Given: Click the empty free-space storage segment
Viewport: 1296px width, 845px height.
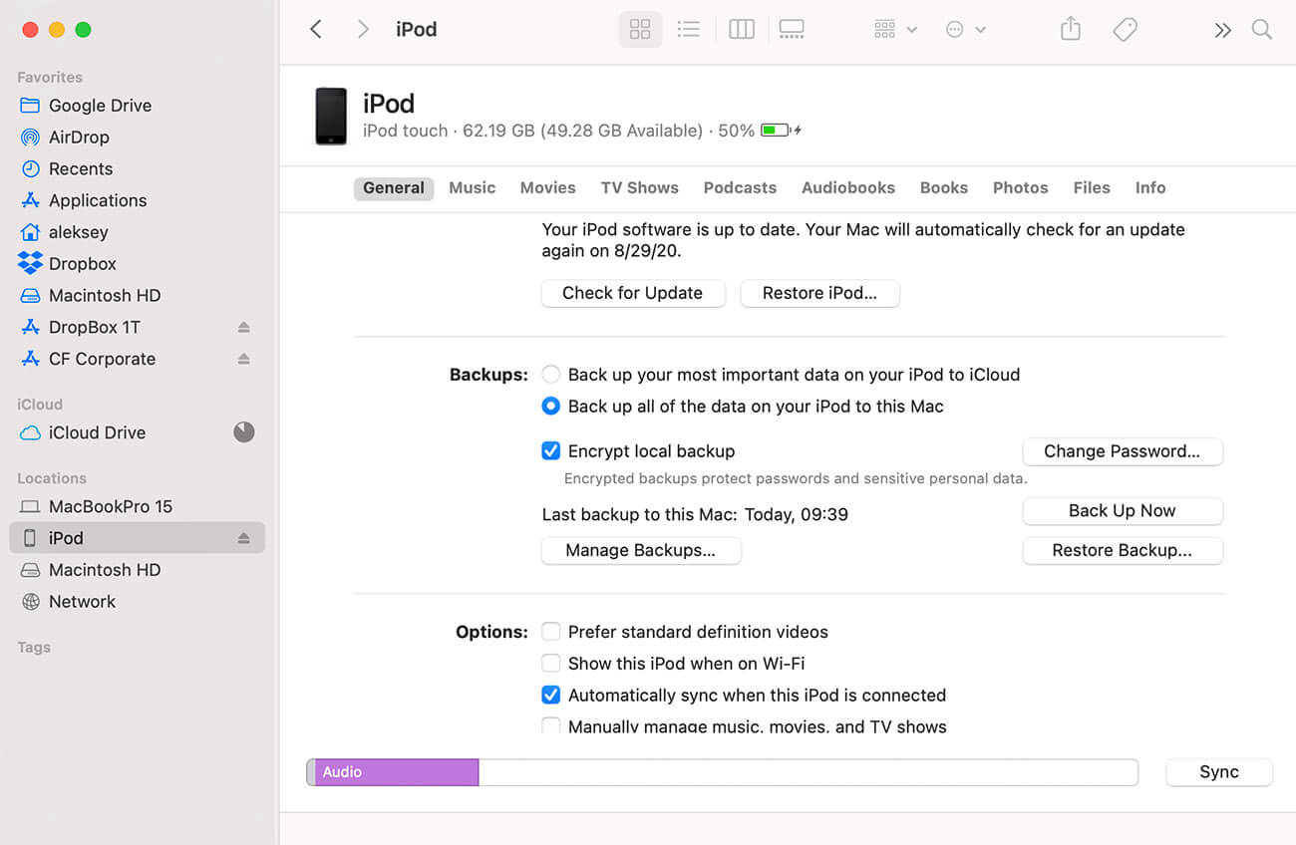Looking at the screenshot, I should (808, 772).
